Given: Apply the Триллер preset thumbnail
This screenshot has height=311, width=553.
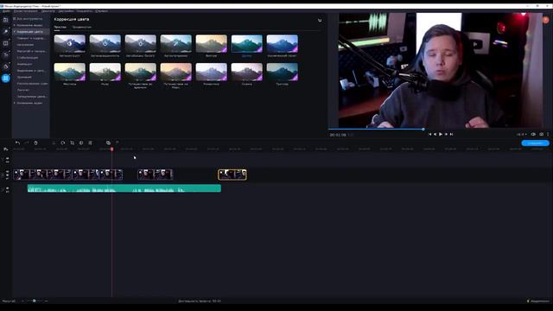Looking at the screenshot, I should (x=283, y=72).
